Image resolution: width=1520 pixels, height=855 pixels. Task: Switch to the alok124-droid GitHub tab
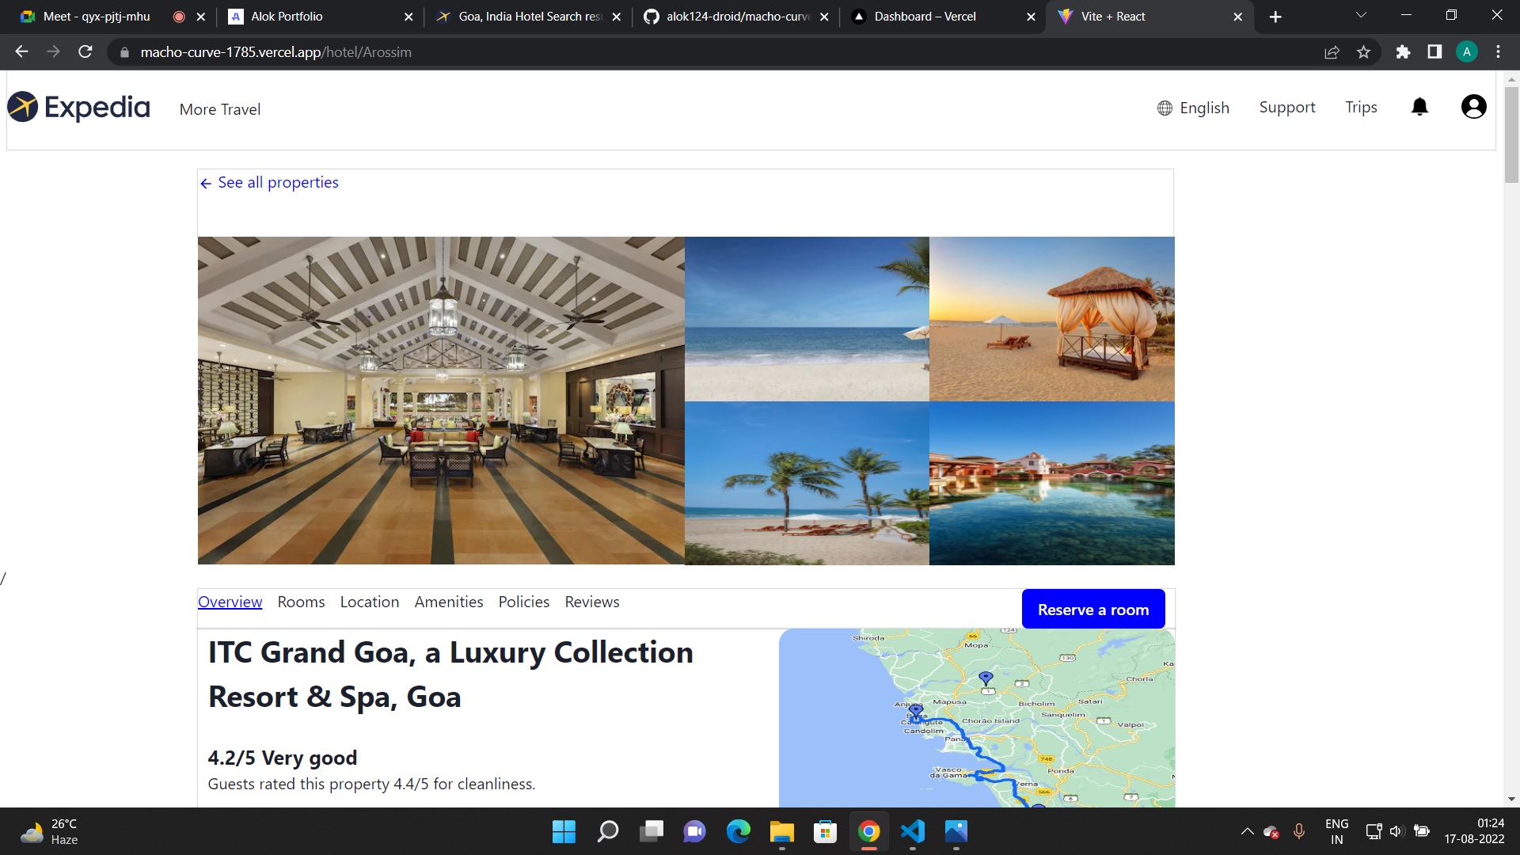737,17
